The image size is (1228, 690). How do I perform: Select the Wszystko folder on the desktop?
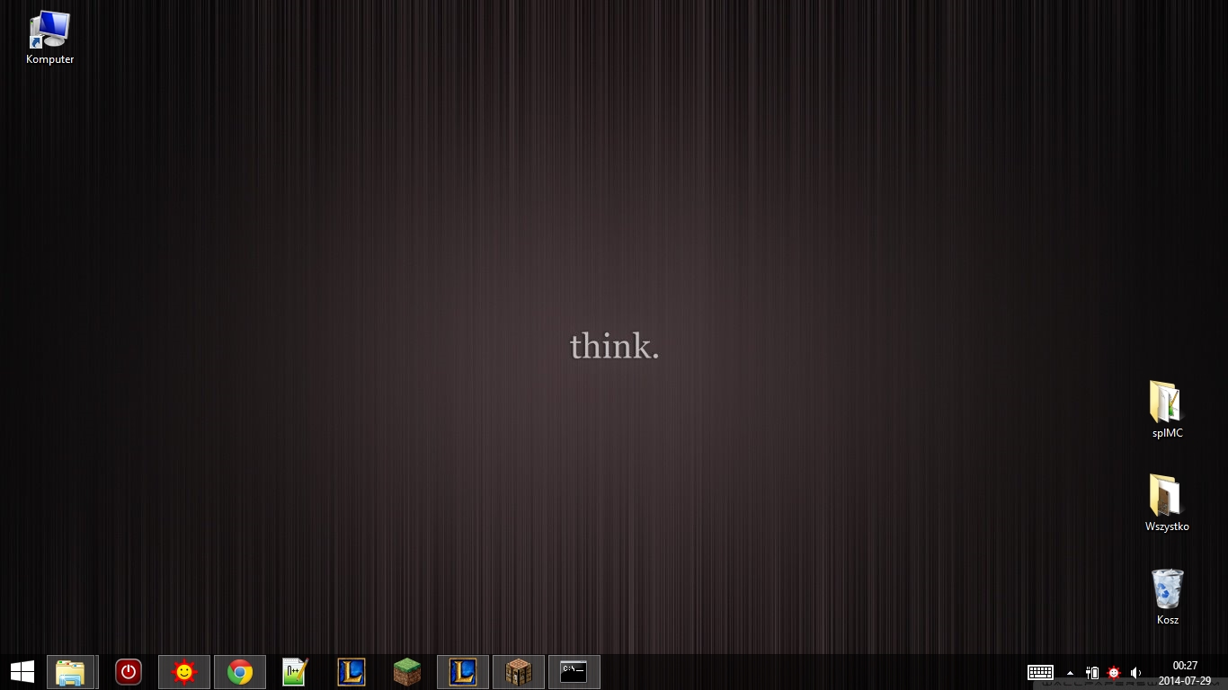tap(1168, 503)
